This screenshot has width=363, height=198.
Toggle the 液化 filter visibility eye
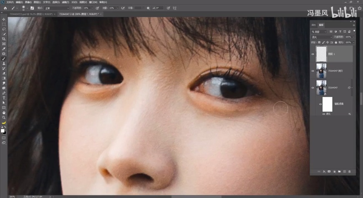point(324,114)
